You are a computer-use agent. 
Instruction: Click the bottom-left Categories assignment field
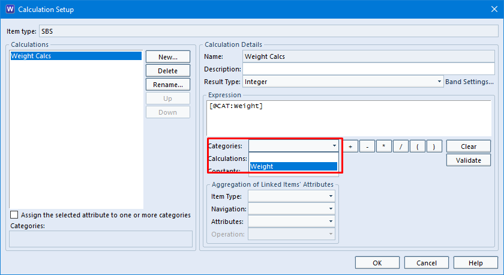(101, 238)
